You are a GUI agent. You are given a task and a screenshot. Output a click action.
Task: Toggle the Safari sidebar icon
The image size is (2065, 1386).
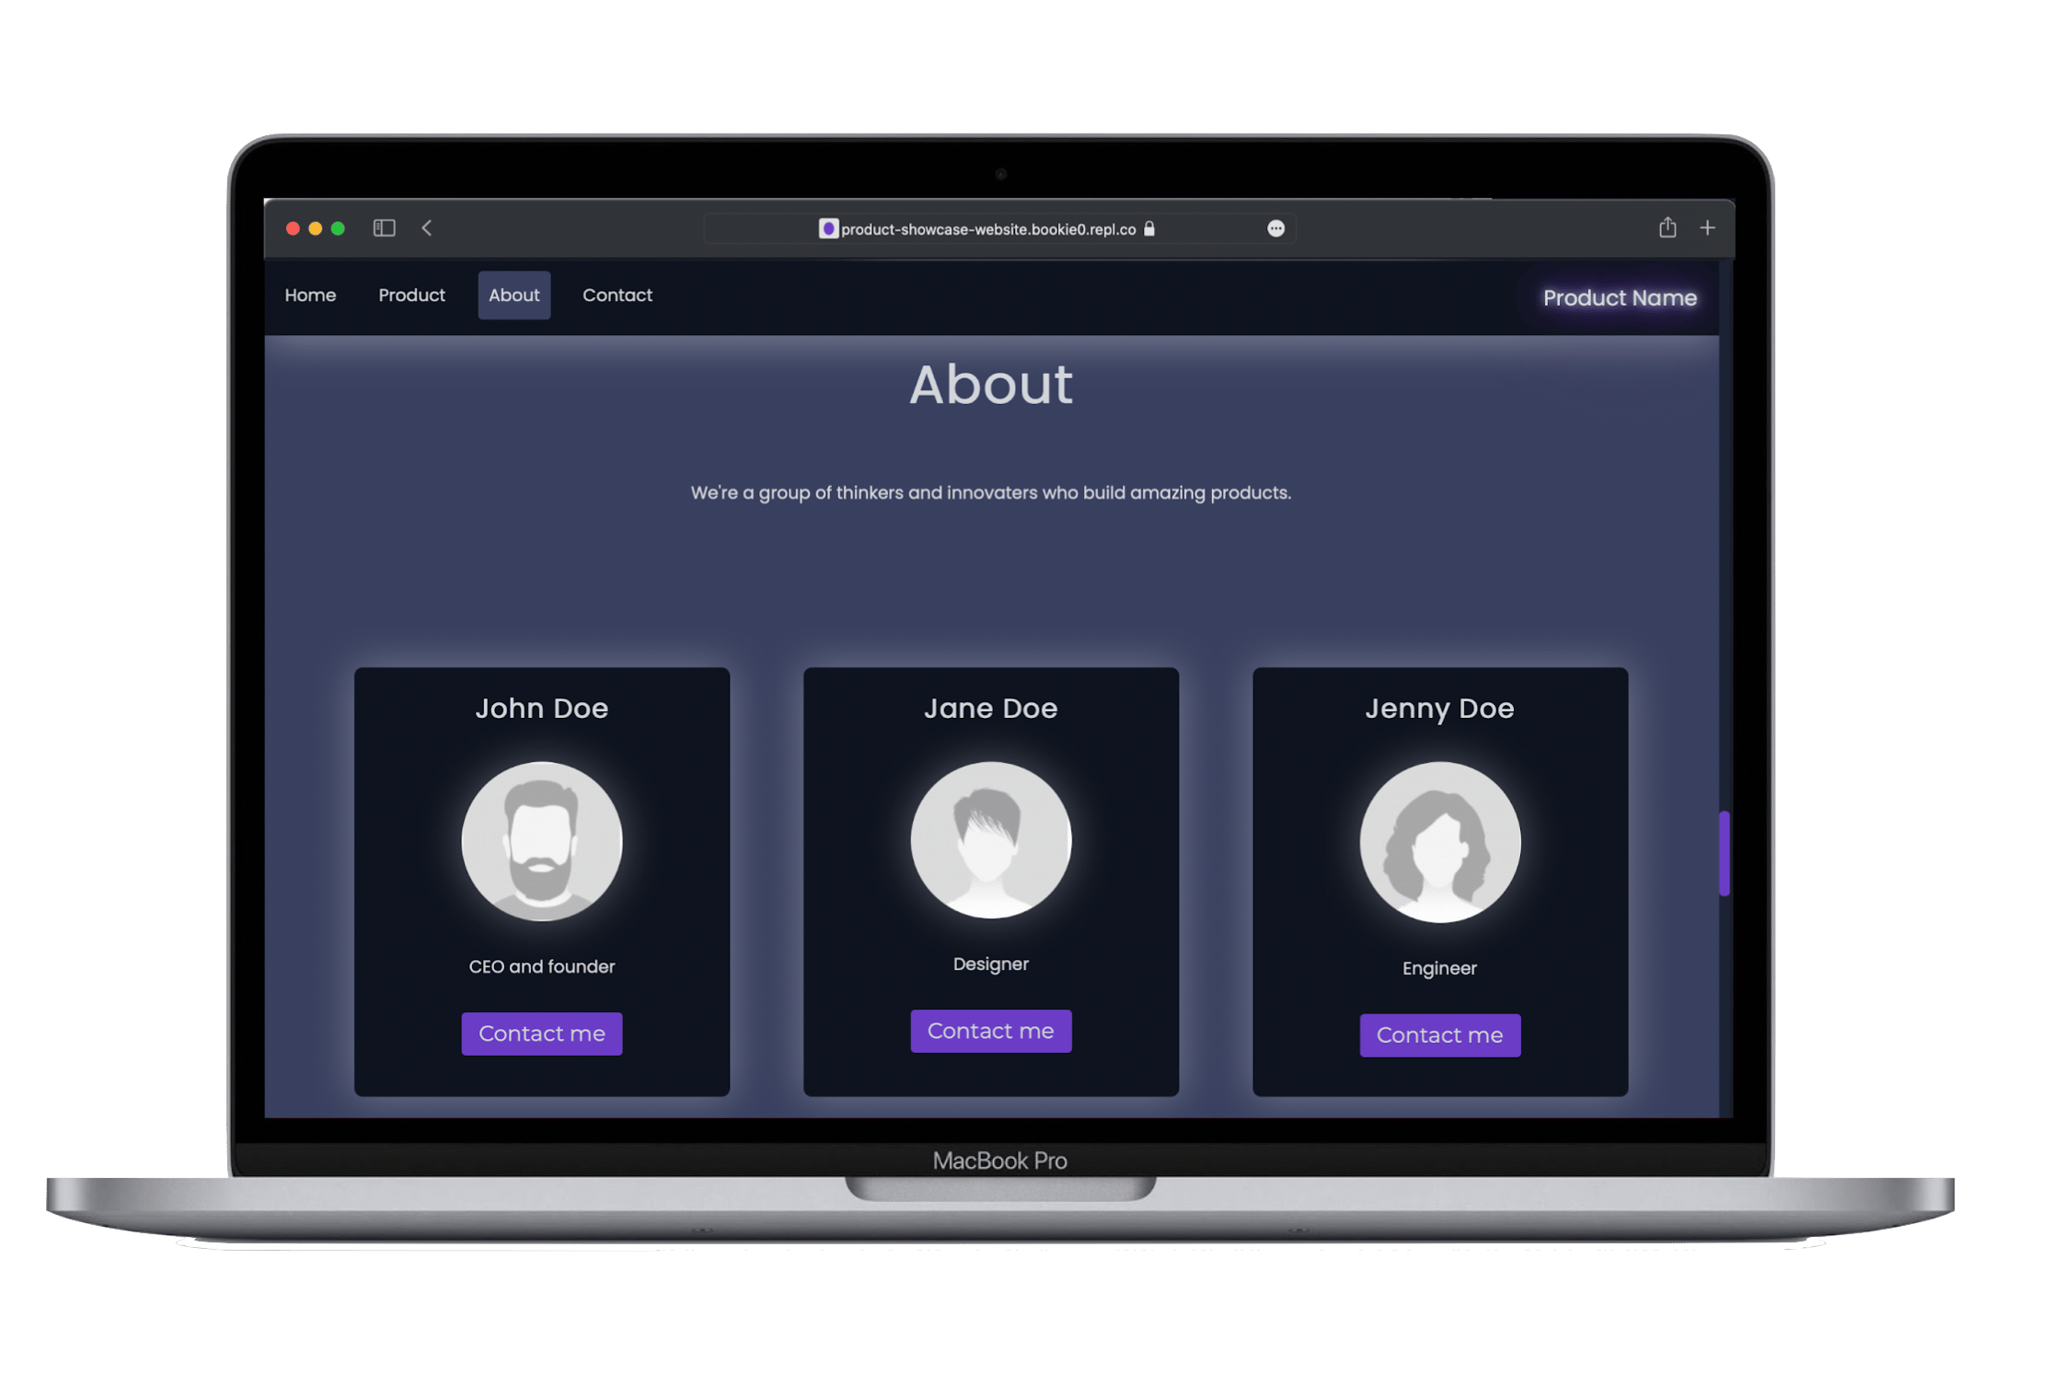[384, 227]
